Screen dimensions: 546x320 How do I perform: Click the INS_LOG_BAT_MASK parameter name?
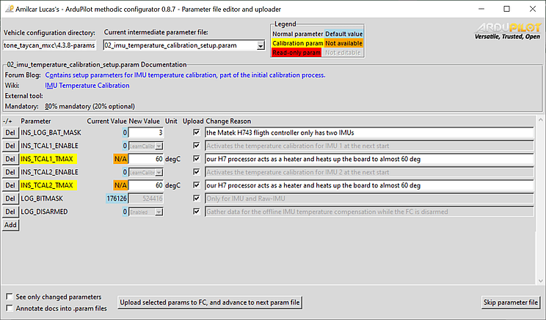point(51,133)
